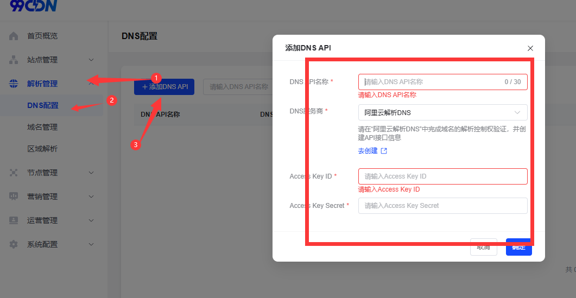The image size is (576, 298).
Task: Click the 添加DNS API button
Action: point(164,87)
